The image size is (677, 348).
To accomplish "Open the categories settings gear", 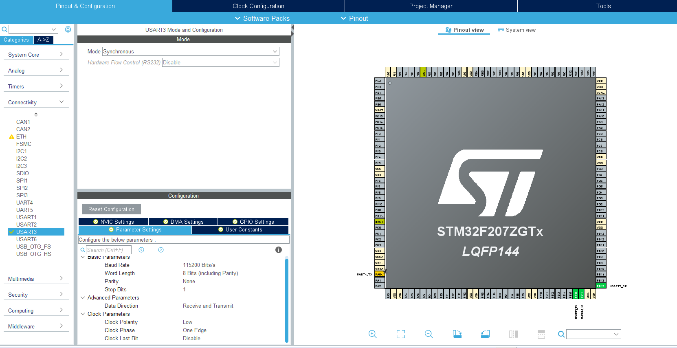I will click(68, 29).
